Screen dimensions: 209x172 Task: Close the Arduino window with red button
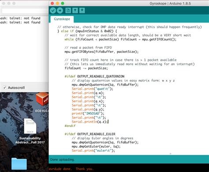pyautogui.click(x=52, y=4)
